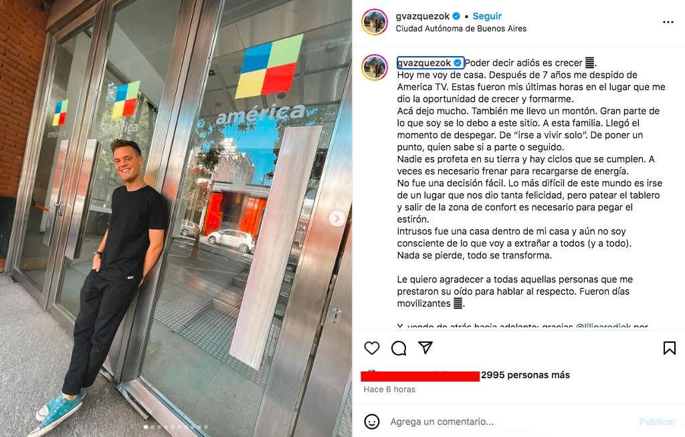
Task: Open emoji picker smiley icon
Action: [x=372, y=422]
